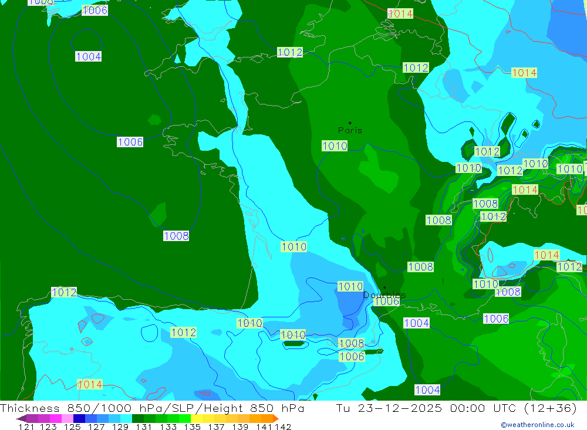
Task: Click the legend value 131
Action: [x=144, y=426]
